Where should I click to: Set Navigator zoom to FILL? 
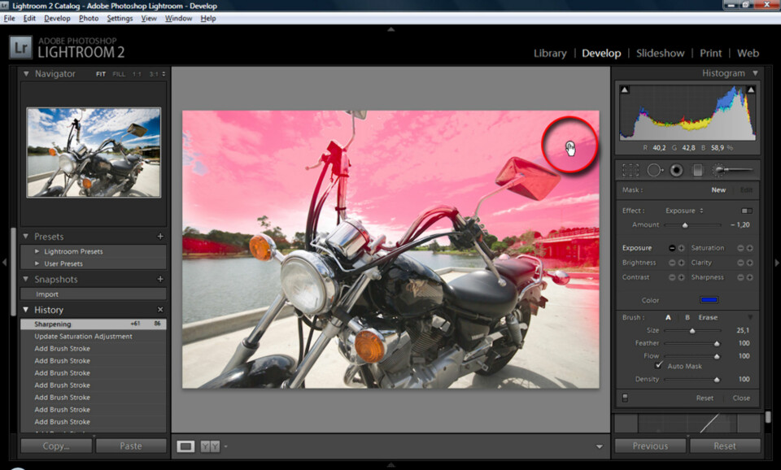coord(119,74)
